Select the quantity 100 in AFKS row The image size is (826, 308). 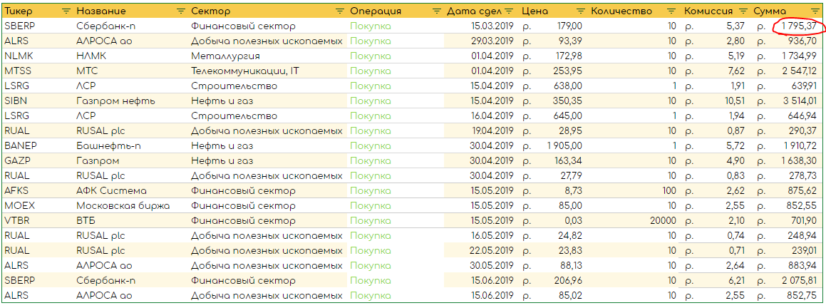click(668, 190)
